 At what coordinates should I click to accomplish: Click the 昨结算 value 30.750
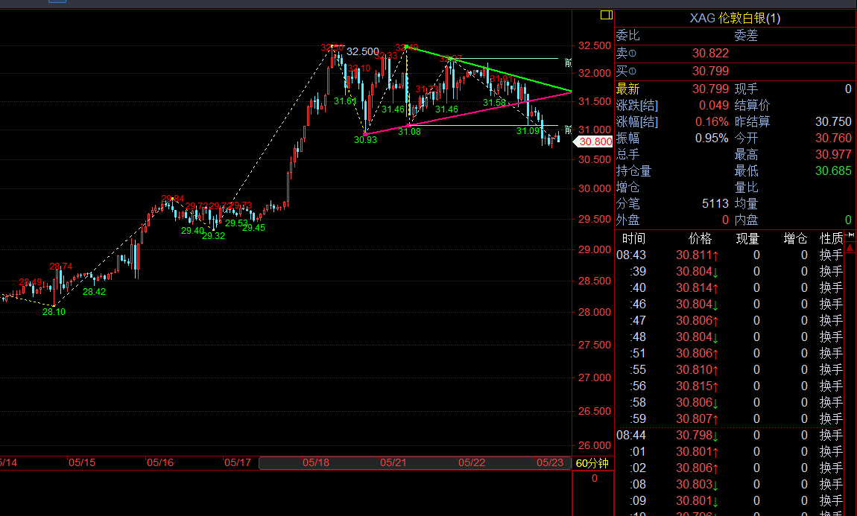click(833, 121)
